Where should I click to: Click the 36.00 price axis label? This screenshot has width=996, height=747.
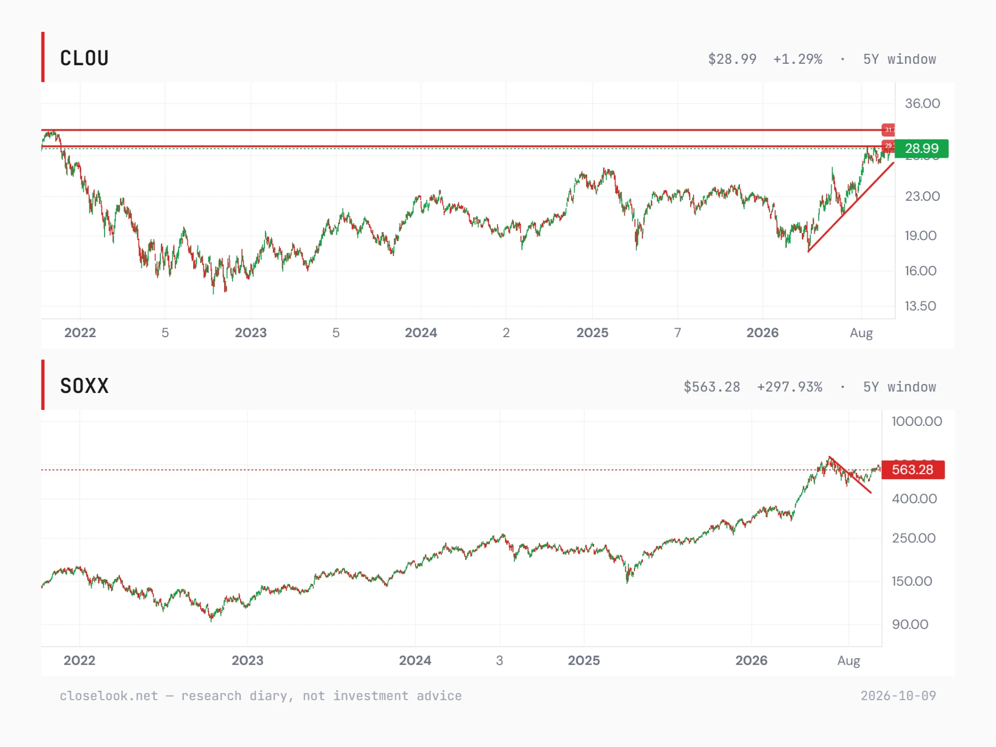pyautogui.click(x=922, y=104)
